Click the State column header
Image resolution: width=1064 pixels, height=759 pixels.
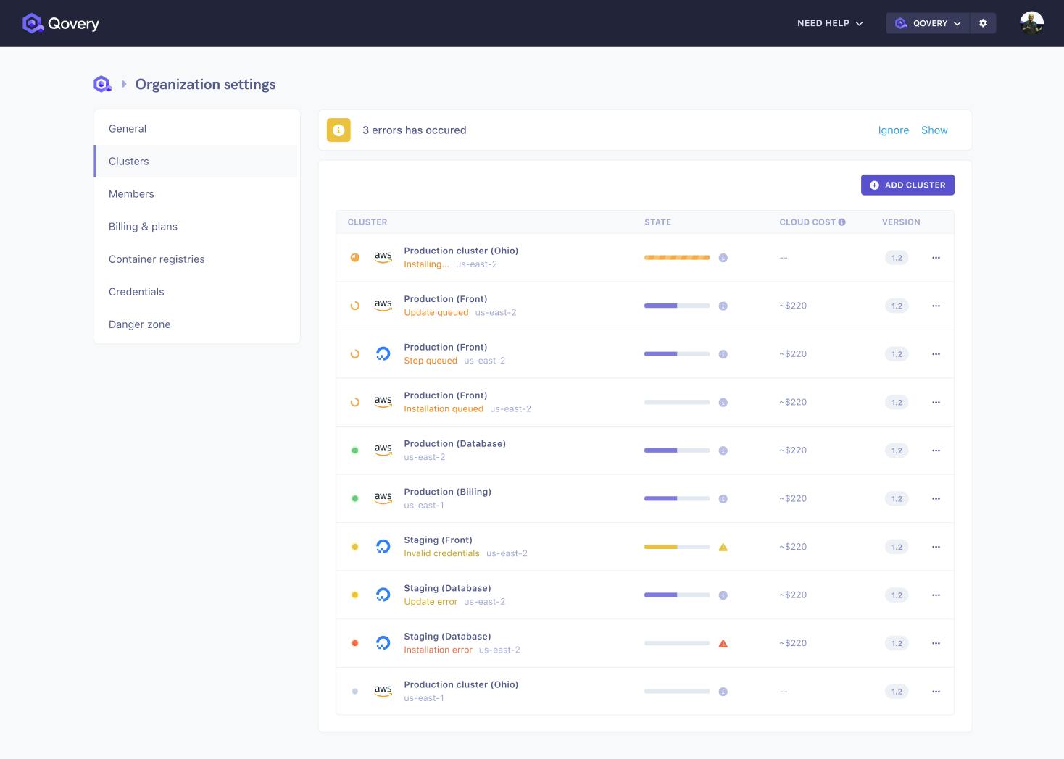pyautogui.click(x=657, y=222)
